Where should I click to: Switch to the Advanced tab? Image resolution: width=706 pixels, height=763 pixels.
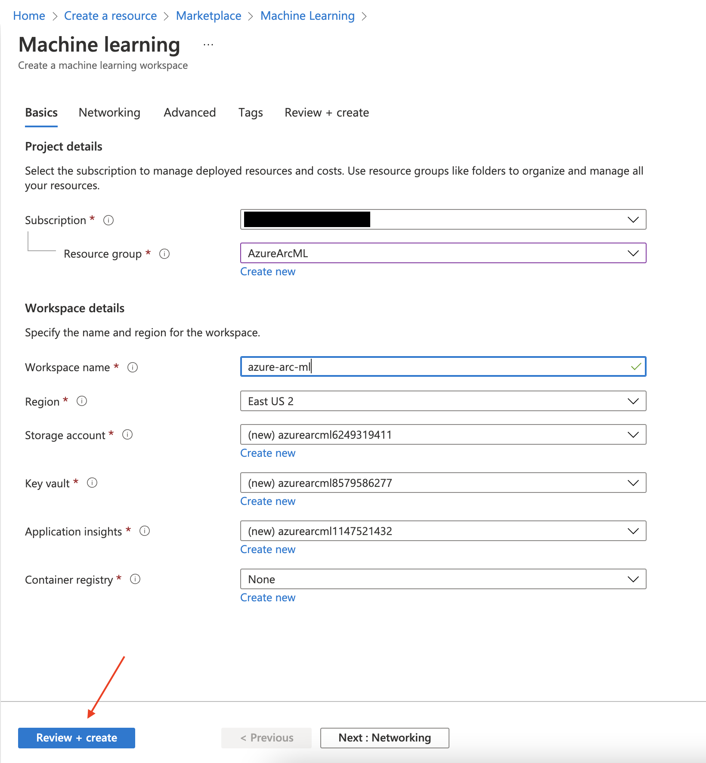point(190,113)
